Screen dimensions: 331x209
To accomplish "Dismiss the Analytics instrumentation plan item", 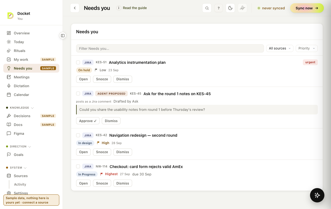I will click(x=123, y=79).
